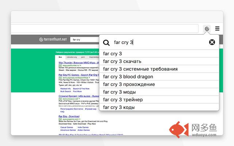Open the "Far Cry - Download" link

pos(69,116)
